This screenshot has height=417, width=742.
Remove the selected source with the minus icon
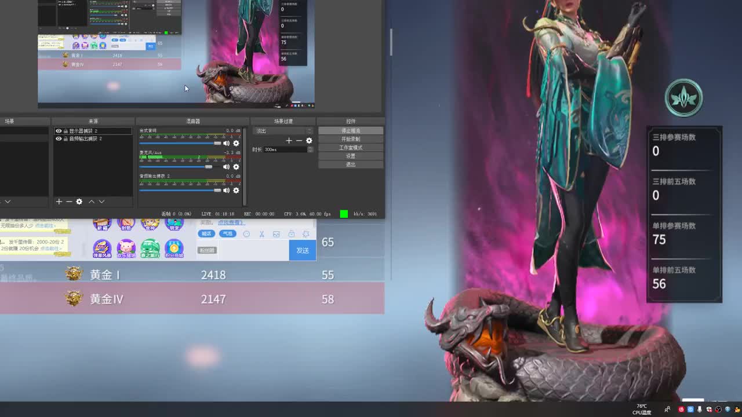pos(69,202)
